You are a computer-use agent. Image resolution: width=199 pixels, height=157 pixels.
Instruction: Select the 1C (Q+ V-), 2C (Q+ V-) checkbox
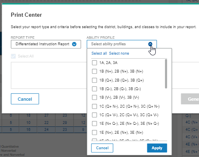(x=95, y=115)
